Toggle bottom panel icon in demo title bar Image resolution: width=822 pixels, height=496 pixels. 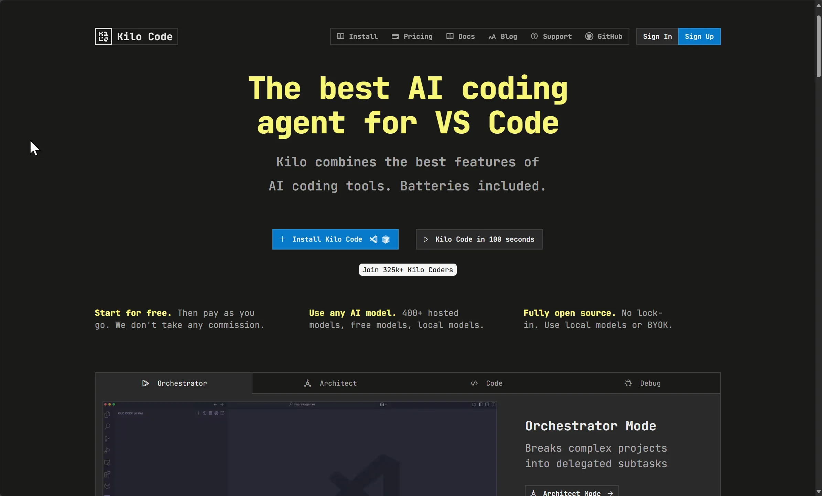coord(487,405)
